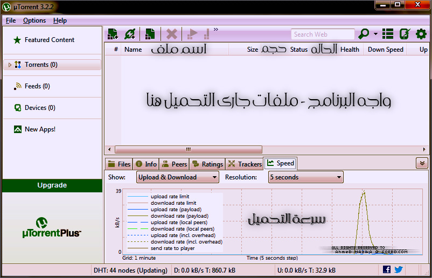
Task: Click the magnifier search icon
Action: click(x=364, y=34)
